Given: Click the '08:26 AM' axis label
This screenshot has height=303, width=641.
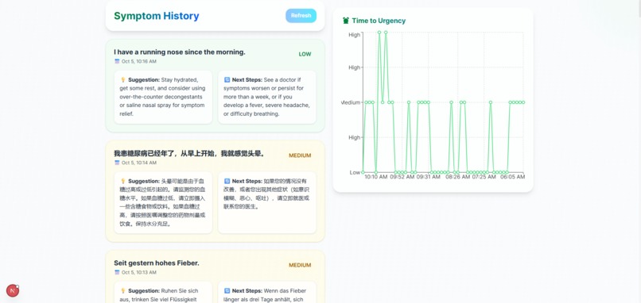Looking at the screenshot, I should point(457,177).
